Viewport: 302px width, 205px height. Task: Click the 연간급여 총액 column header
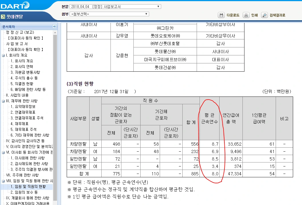click(x=231, y=118)
